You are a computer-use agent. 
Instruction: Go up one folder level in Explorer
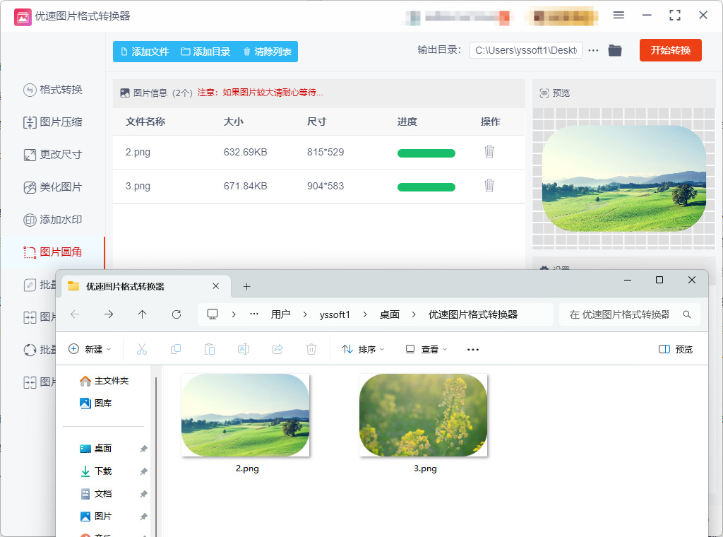[x=142, y=314]
